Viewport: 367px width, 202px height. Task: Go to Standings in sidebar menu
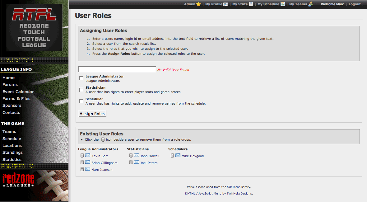point(12,153)
